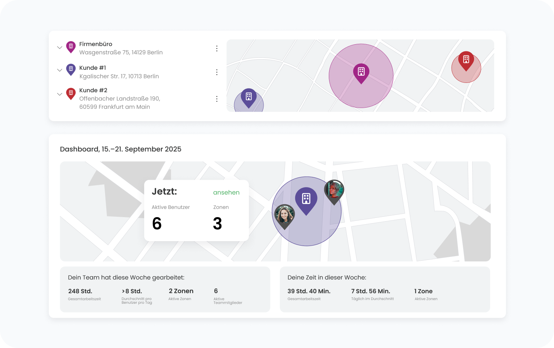Image resolution: width=554 pixels, height=348 pixels.
Task: Click the long-haired woman's avatar pin
Action: [x=285, y=215]
